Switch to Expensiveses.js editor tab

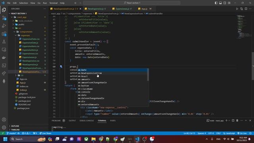[x=123, y=9]
